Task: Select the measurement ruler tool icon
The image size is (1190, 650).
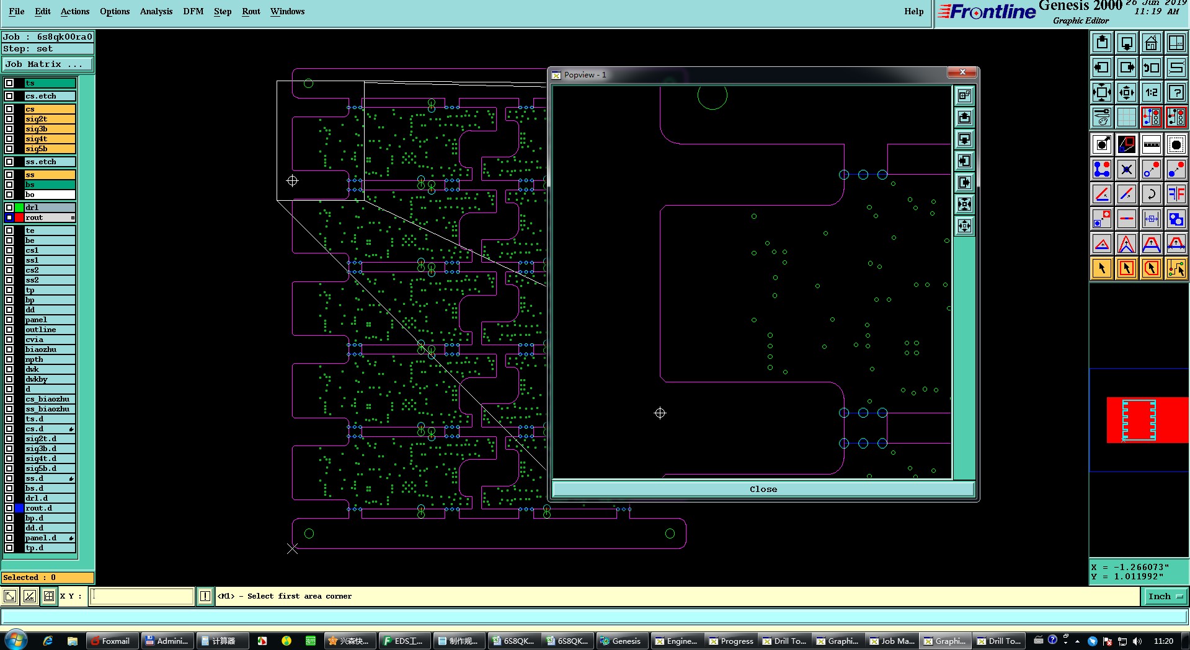Action: pyautogui.click(x=1152, y=144)
